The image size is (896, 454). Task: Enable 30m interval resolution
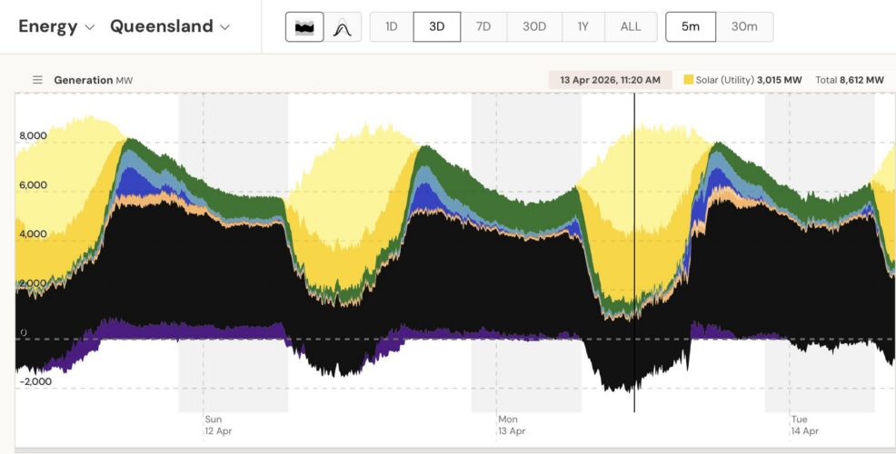click(744, 27)
